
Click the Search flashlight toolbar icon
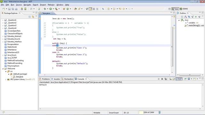click(79, 9)
